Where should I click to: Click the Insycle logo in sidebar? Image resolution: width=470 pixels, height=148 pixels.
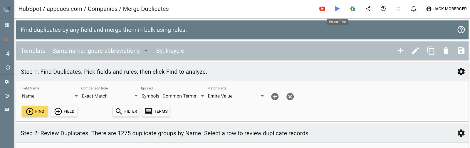pyautogui.click(x=7, y=9)
